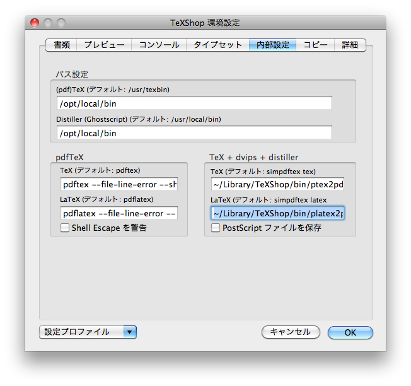Click the TeX + dvips + distiller heading

tap(254, 157)
